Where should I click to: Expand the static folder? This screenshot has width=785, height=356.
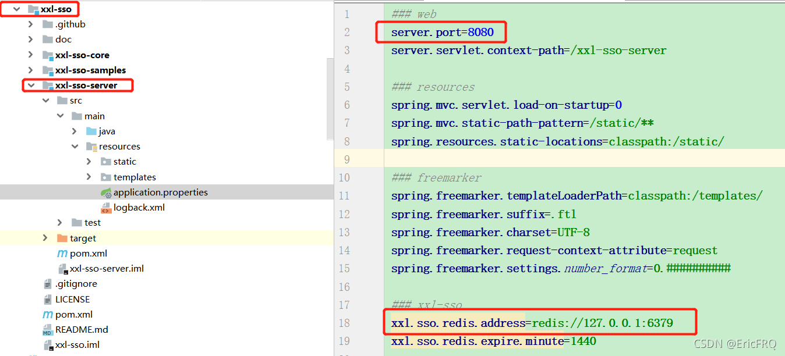(x=89, y=162)
